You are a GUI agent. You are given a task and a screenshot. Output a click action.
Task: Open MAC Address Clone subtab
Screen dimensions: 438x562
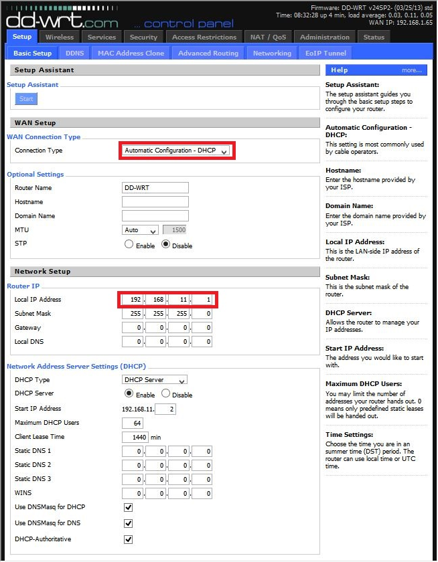click(131, 53)
